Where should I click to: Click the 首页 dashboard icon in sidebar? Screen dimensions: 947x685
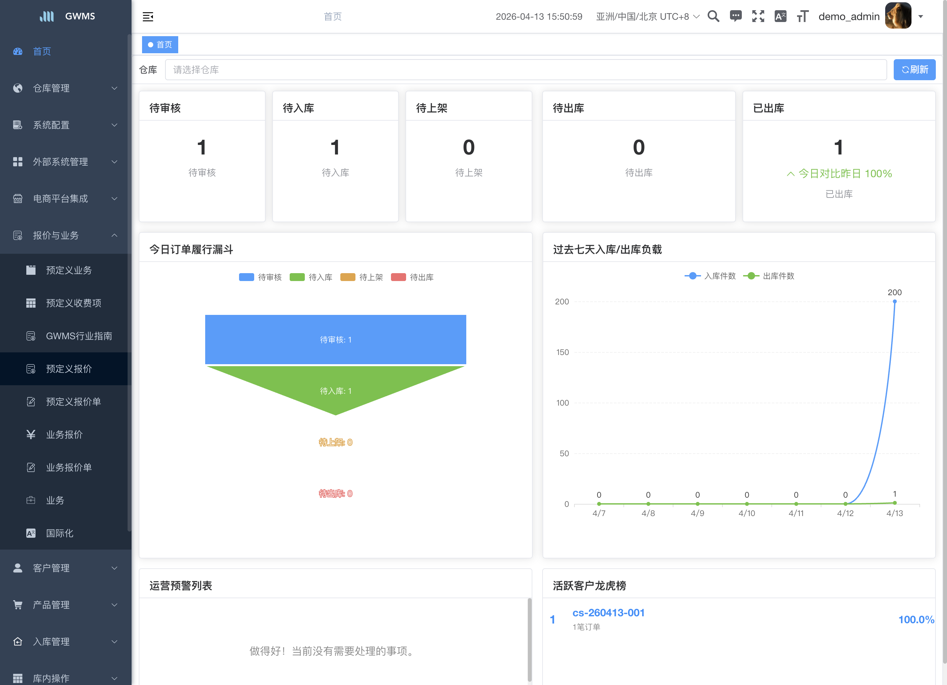(x=17, y=51)
